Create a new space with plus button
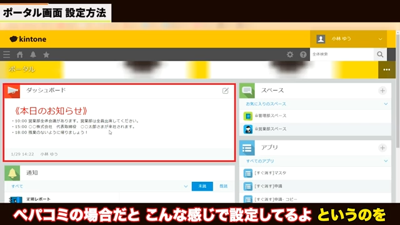 382,91
